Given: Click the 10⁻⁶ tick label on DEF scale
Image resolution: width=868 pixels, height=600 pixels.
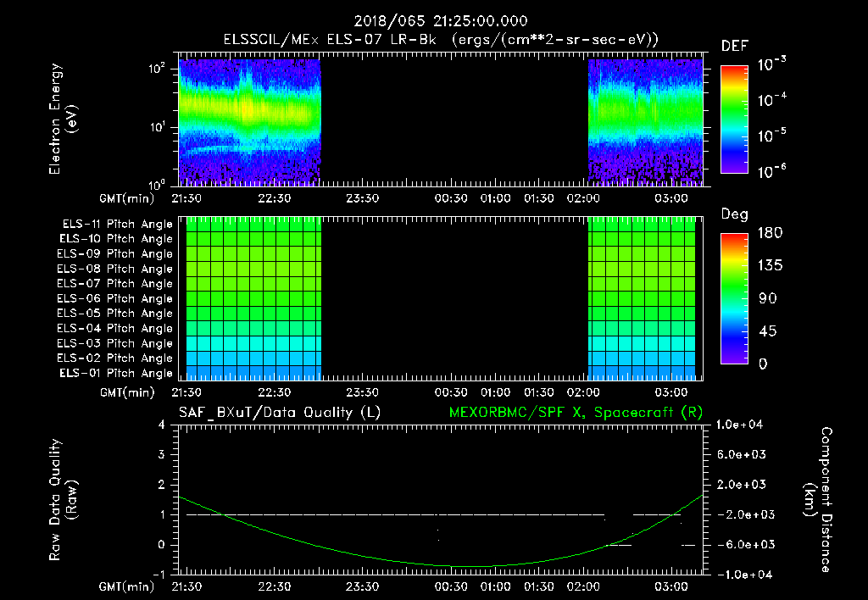Looking at the screenshot, I should pos(772,170).
